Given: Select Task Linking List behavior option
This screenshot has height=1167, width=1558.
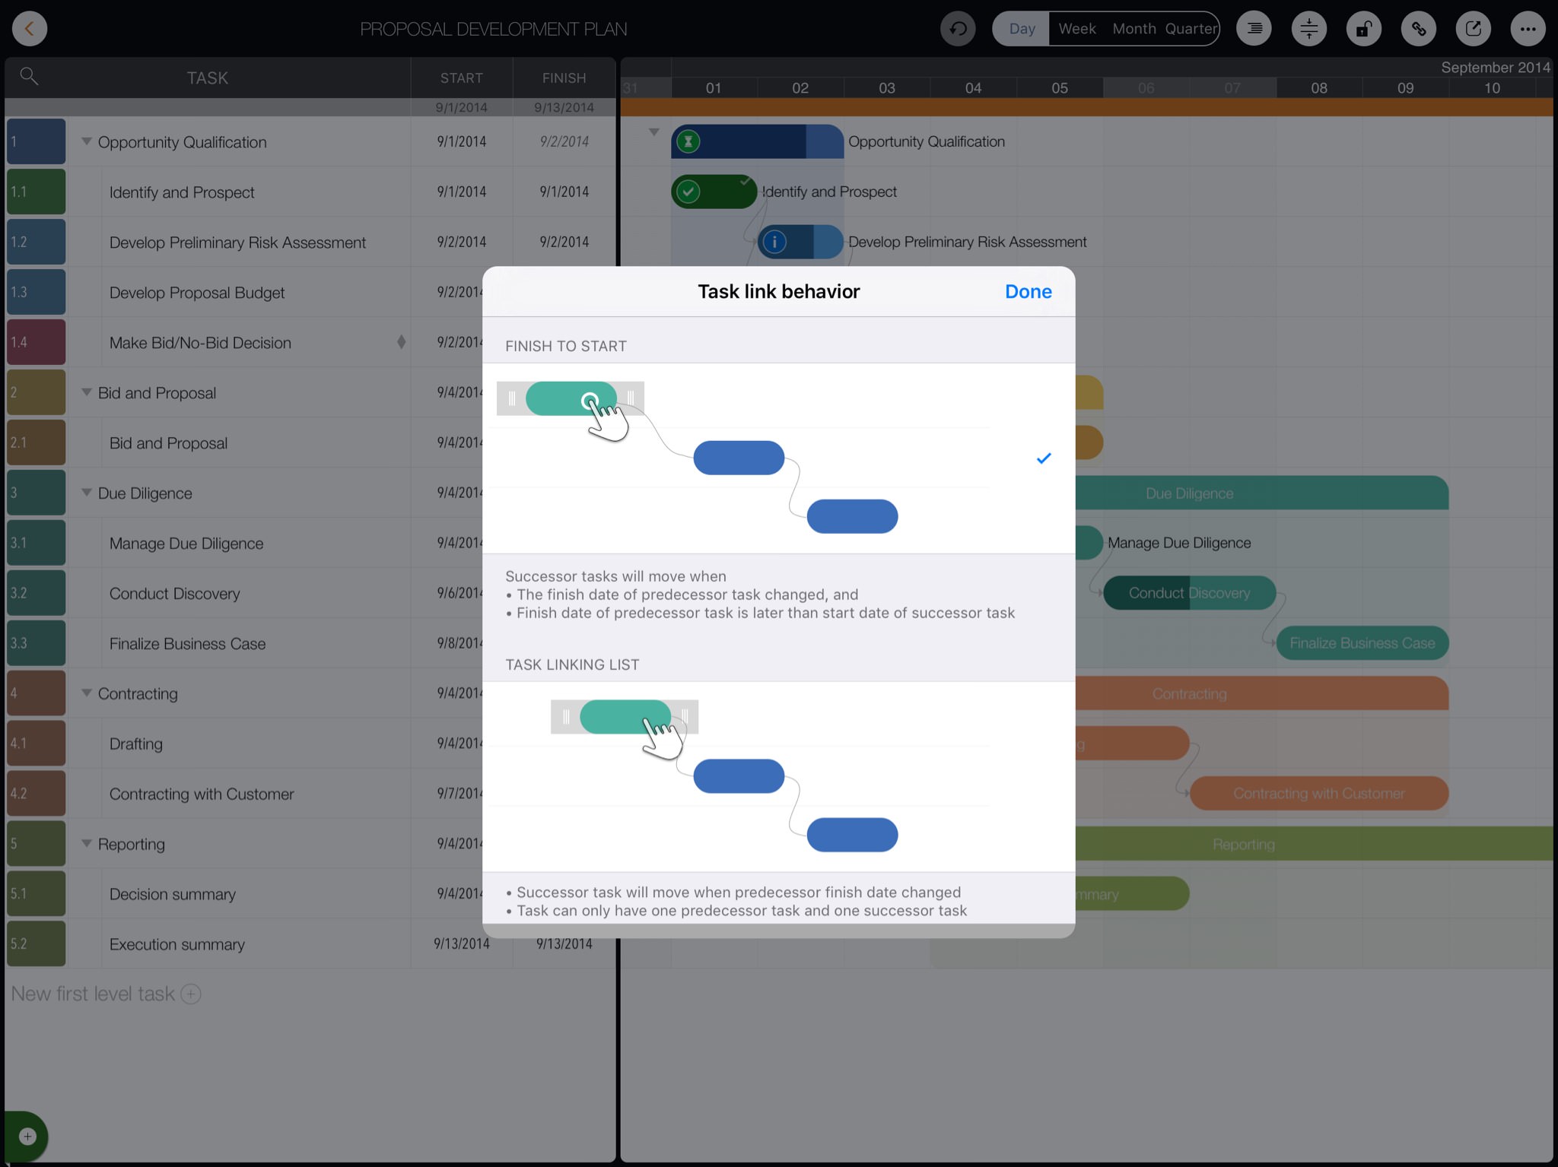Looking at the screenshot, I should pyautogui.click(x=777, y=775).
